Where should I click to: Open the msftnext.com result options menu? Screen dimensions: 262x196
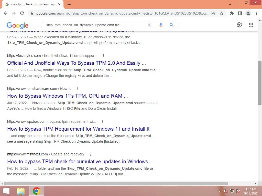(x=91, y=154)
